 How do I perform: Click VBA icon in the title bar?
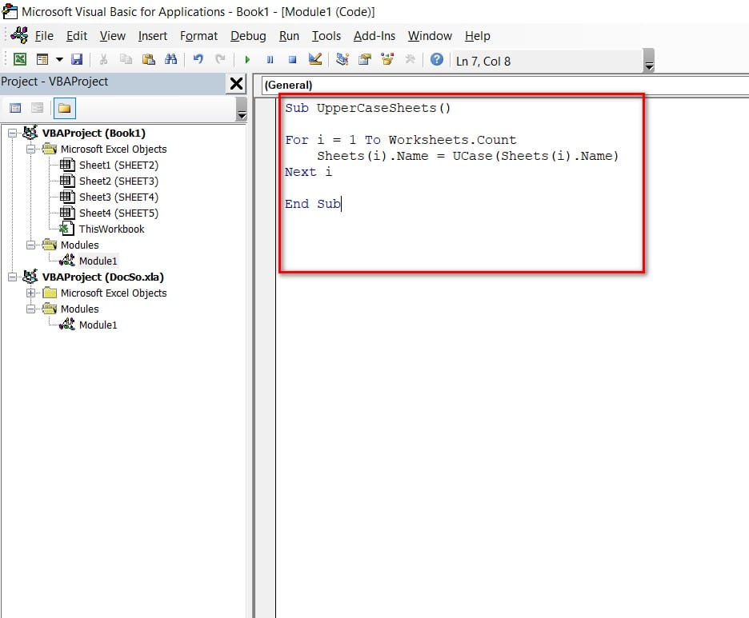(10, 11)
